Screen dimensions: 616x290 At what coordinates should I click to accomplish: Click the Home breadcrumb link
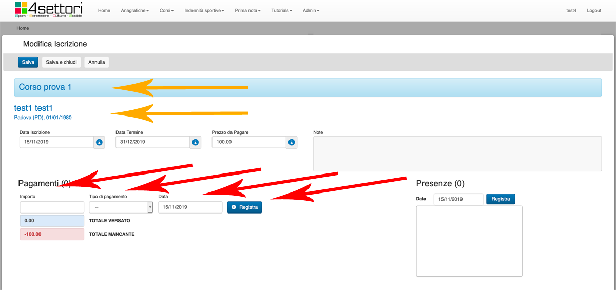point(23,28)
